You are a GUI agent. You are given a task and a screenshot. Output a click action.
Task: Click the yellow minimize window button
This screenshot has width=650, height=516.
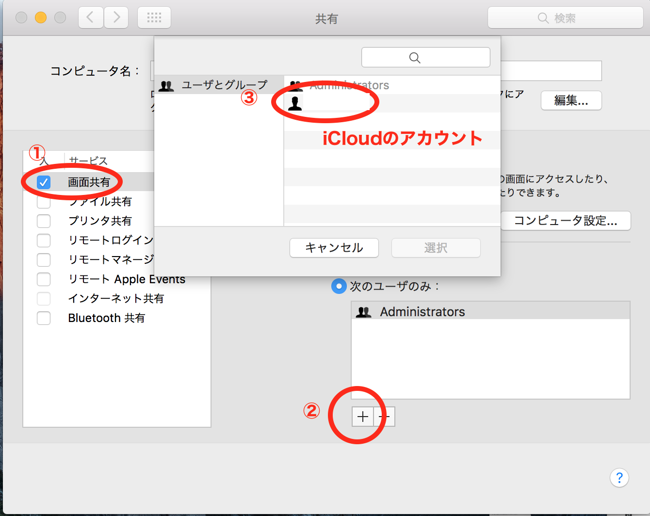click(41, 18)
